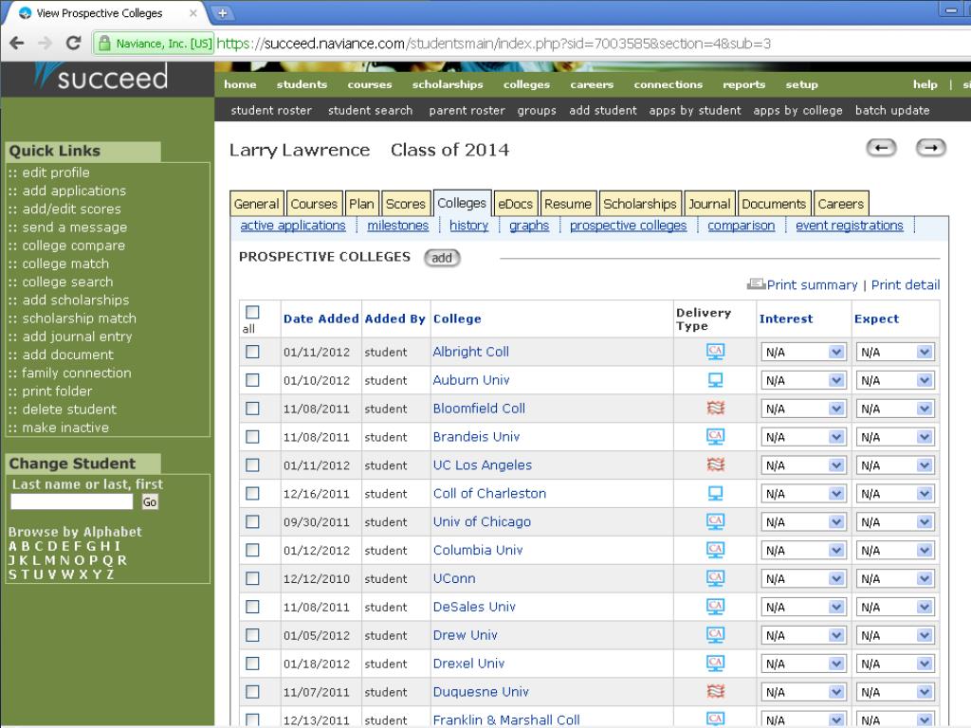Check the select all checkbox
The width and height of the screenshot is (971, 728).
pyautogui.click(x=252, y=312)
